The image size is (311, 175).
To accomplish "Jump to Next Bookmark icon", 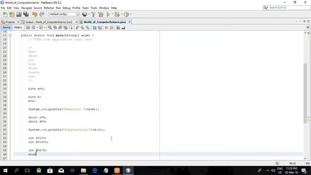I will (82, 28).
